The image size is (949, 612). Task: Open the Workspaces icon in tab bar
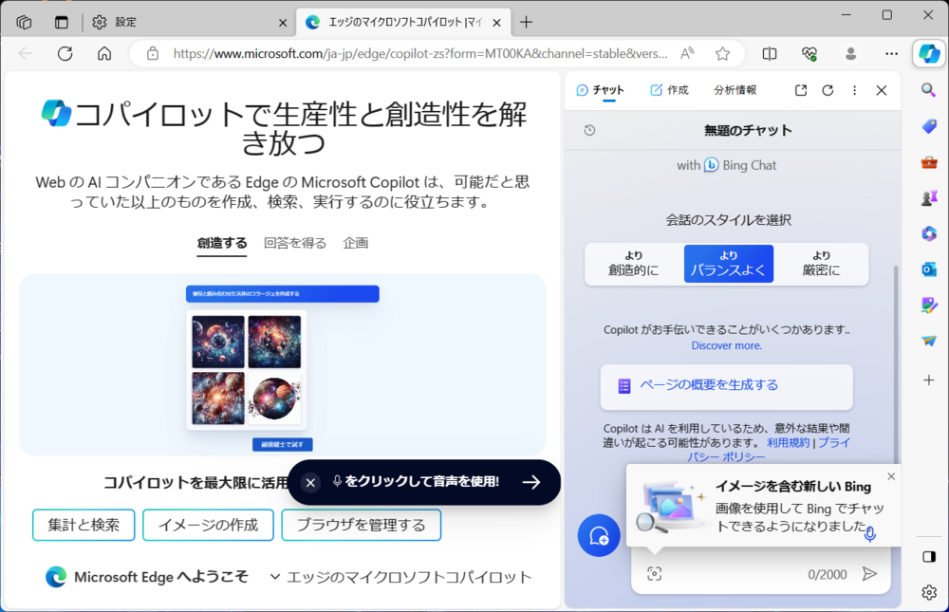(25, 23)
